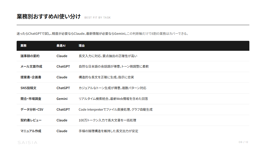Click reason 構造的な長文を正確に生成
The width and height of the screenshot is (266, 149).
106,77
